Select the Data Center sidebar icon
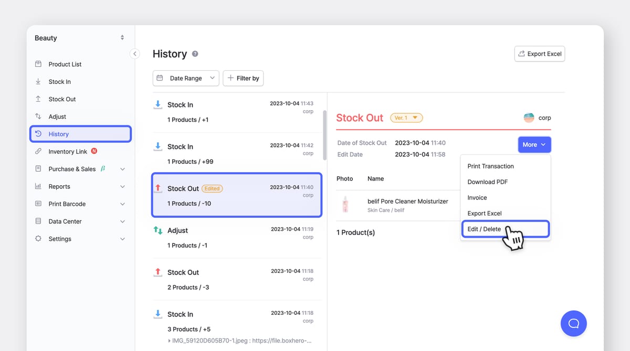The width and height of the screenshot is (630, 351). click(38, 221)
